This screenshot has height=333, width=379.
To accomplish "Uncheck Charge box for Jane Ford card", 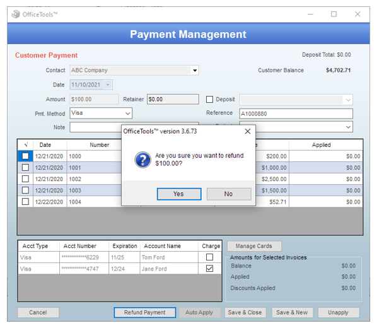I will click(209, 269).
